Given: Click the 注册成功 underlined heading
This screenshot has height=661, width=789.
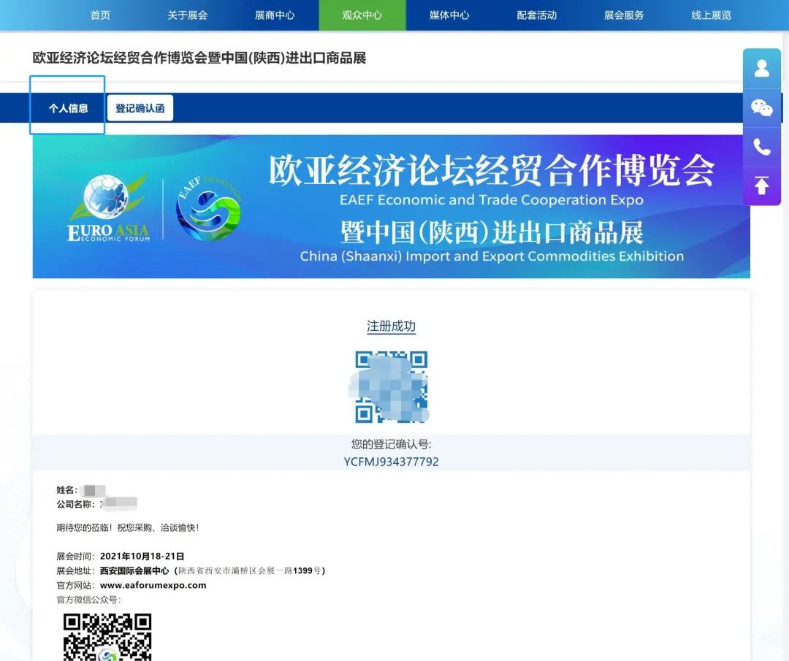Looking at the screenshot, I should (x=391, y=326).
